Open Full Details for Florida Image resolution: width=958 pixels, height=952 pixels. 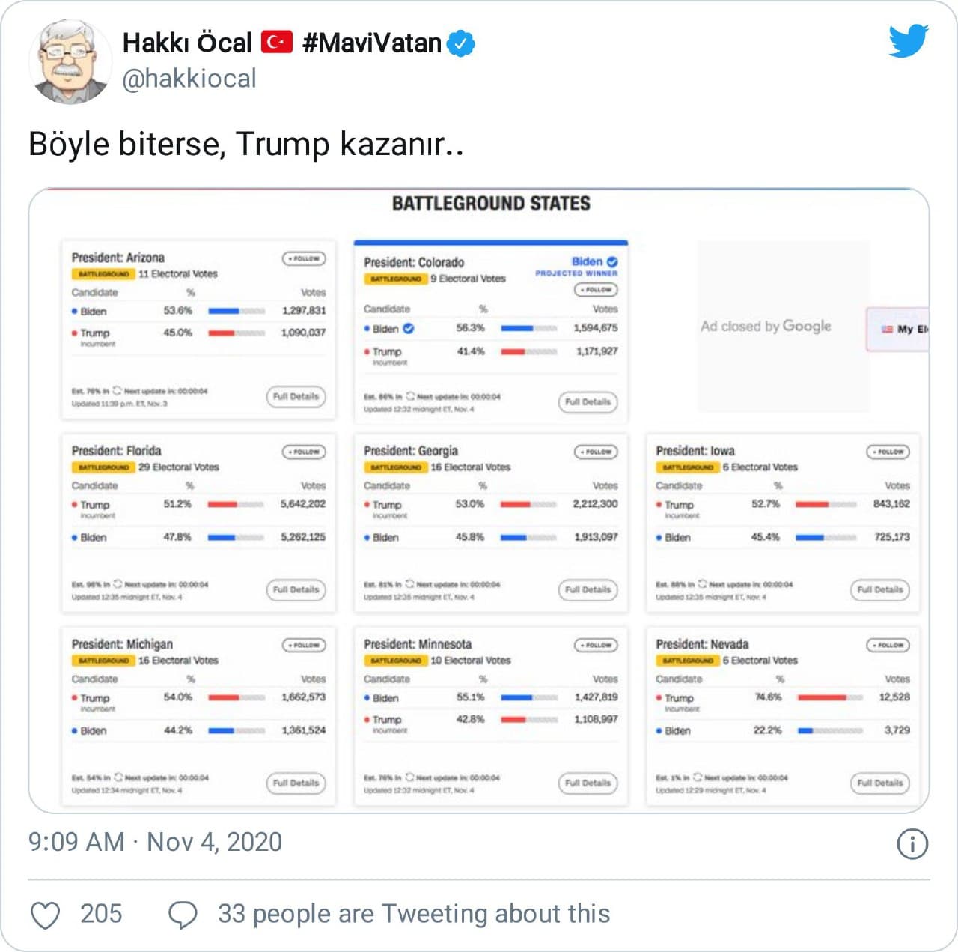pos(296,589)
